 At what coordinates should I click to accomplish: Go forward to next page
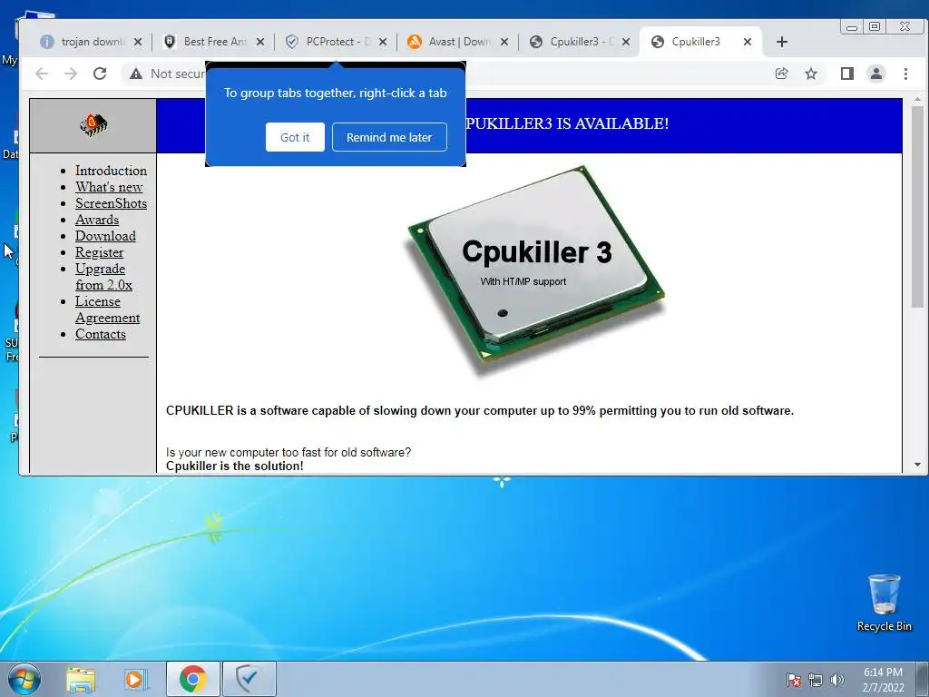71,74
